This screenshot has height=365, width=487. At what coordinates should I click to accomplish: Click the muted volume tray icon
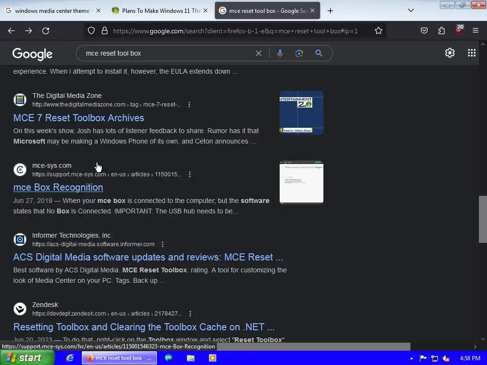pyautogui.click(x=446, y=358)
